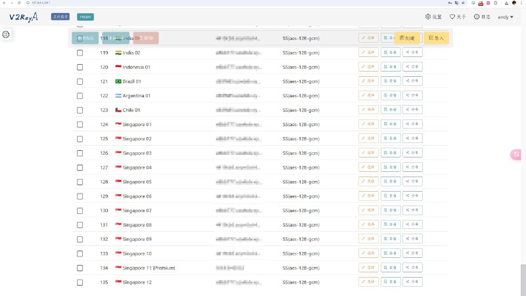526x296 pixels.
Task: Click the Brazil 01 flag icon
Action: click(118, 81)
